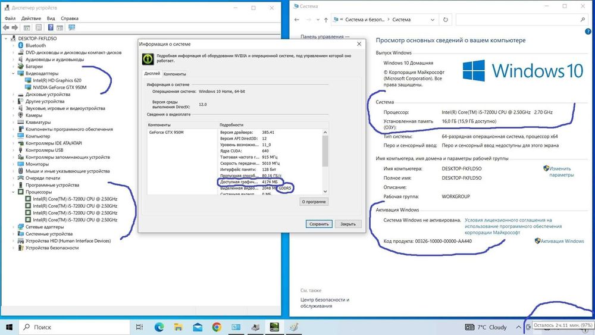This screenshot has width=595, height=335.
Task: Select Версия драйвера row
Action: click(x=247, y=133)
